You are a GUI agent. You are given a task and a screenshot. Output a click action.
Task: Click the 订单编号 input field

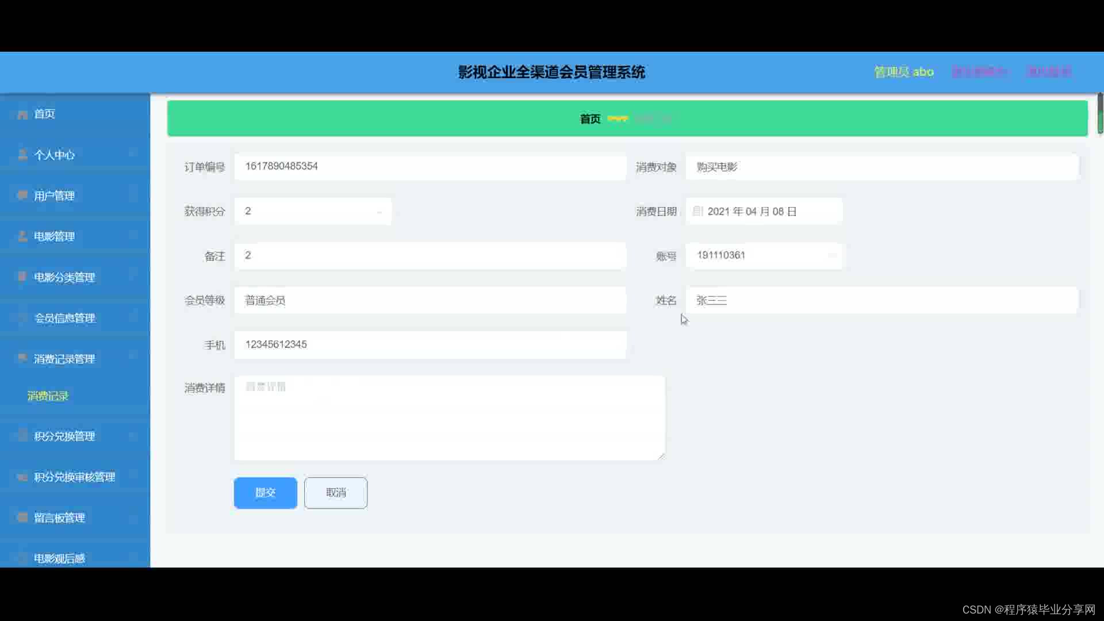[x=430, y=167]
